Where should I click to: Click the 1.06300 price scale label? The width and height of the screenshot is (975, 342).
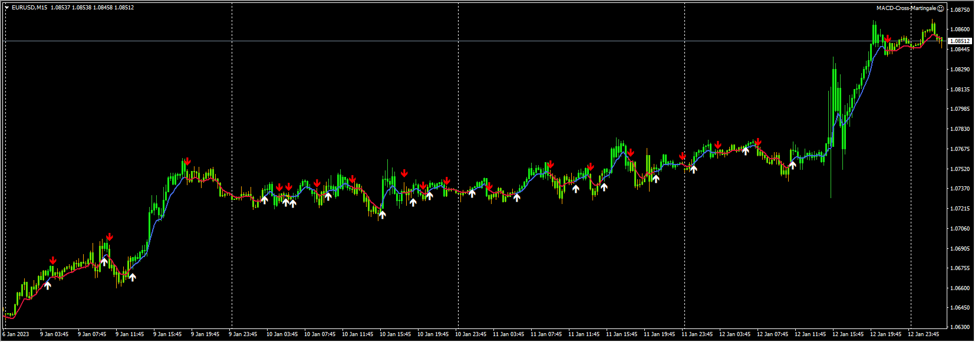coord(960,327)
